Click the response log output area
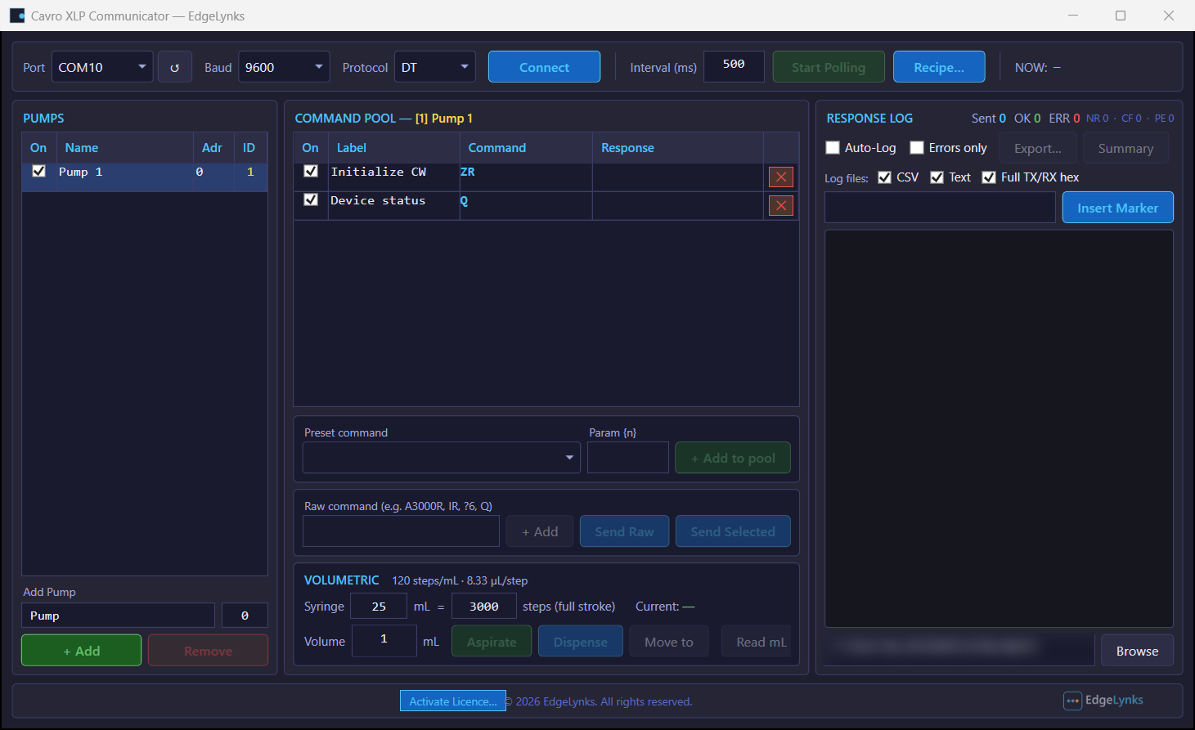 (x=999, y=428)
